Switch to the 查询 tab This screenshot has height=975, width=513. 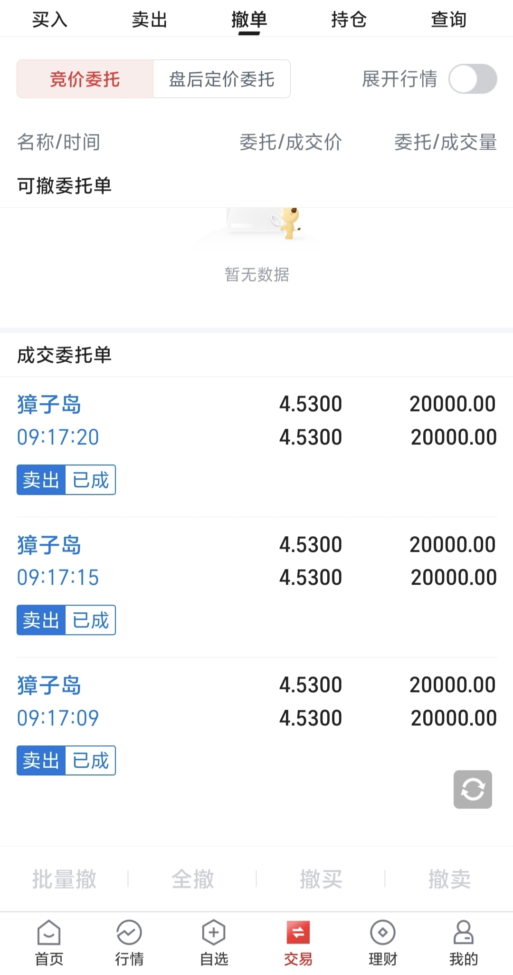[x=449, y=19]
